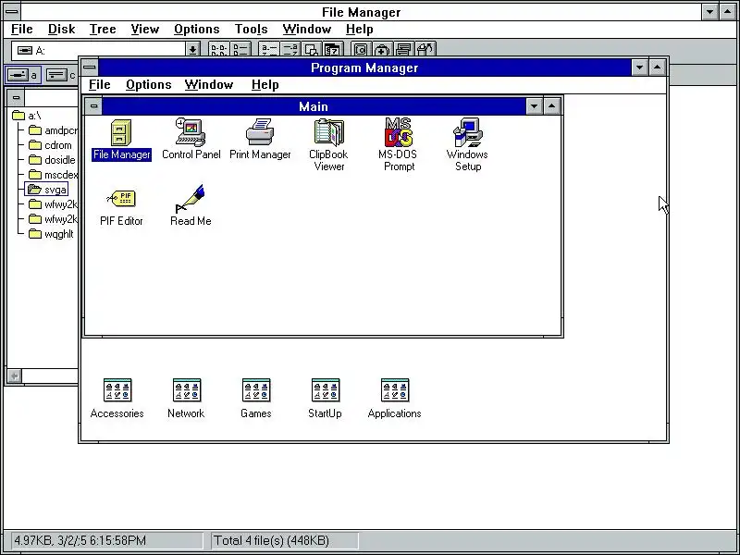Click File Manager's sort by type toolbar icon
This screenshot has height=555, width=740.
pyautogui.click(x=290, y=49)
